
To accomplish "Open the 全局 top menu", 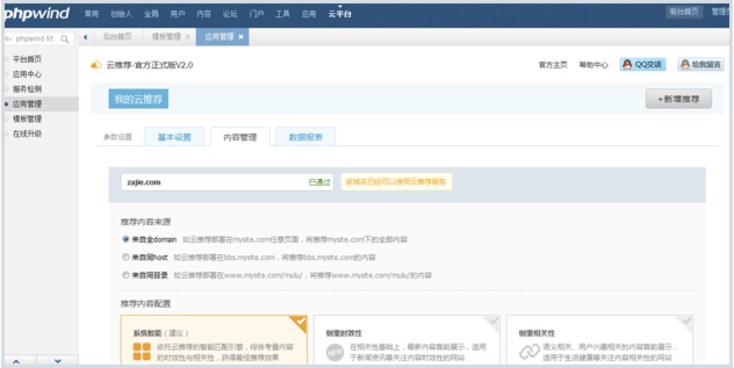I will pos(151,14).
